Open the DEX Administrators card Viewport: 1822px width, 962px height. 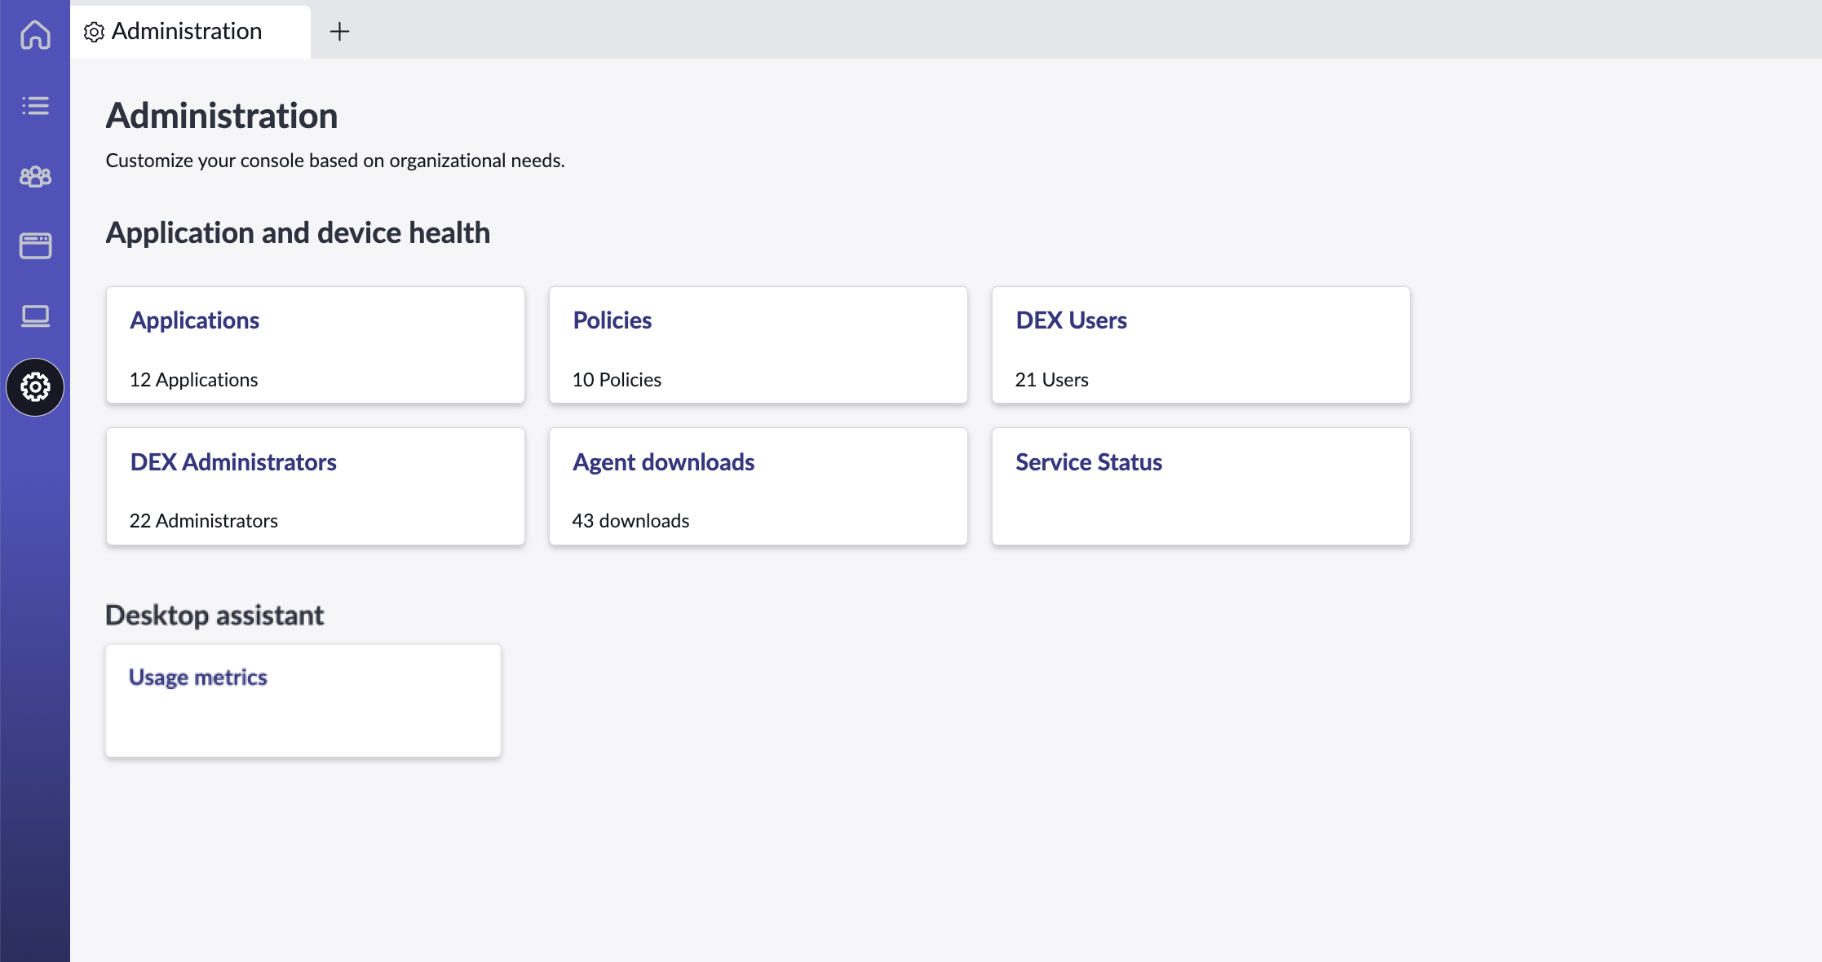point(316,487)
